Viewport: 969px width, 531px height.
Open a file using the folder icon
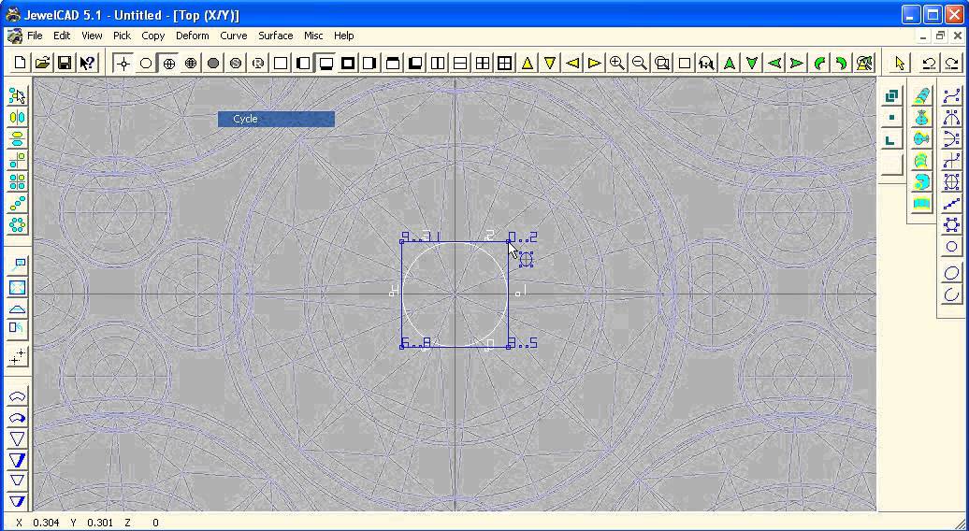click(x=42, y=63)
